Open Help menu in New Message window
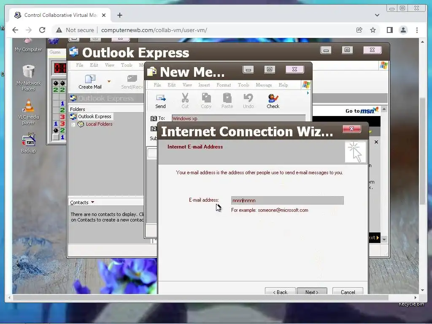The width and height of the screenshot is (432, 324). point(283,85)
